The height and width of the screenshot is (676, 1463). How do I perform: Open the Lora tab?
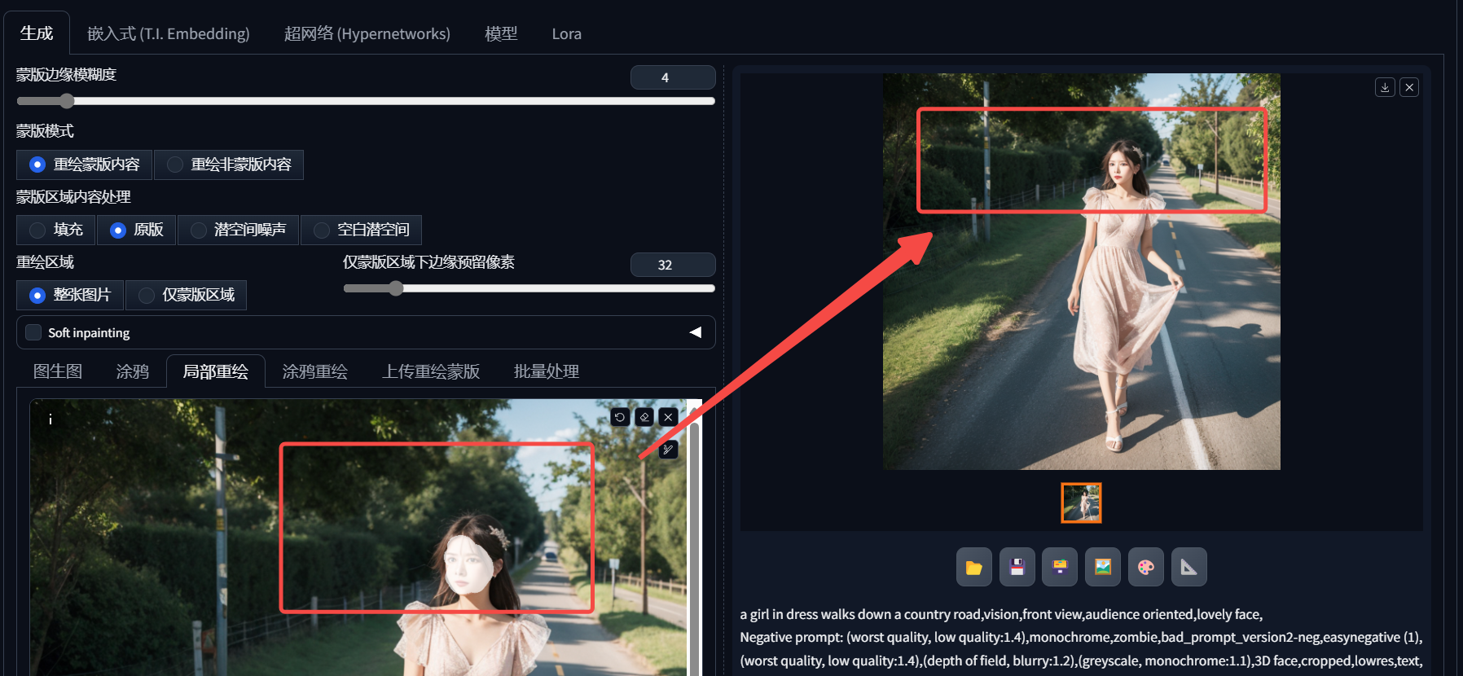(x=567, y=33)
